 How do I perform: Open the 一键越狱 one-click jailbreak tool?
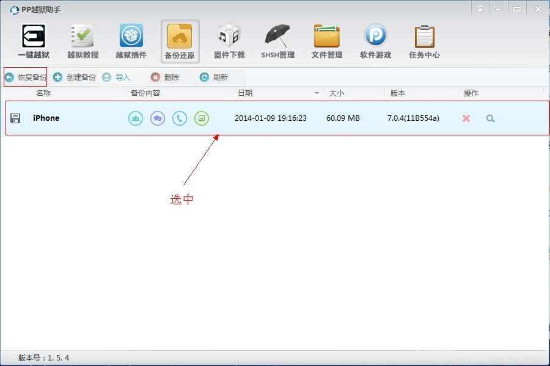coord(34,41)
